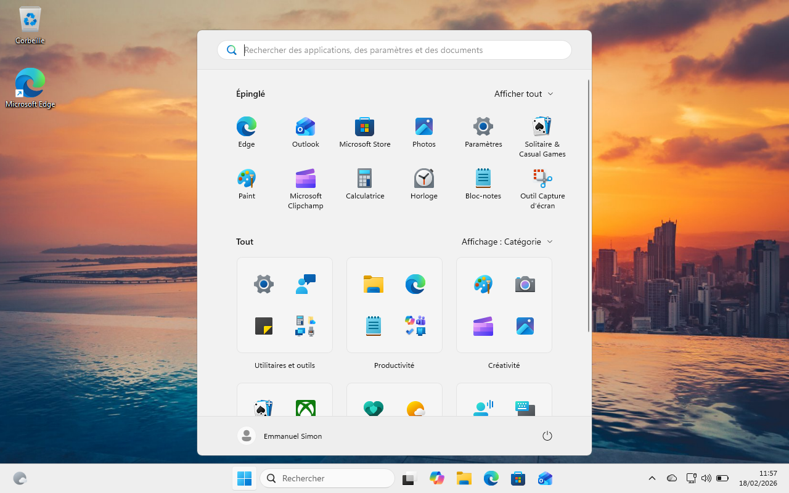789x493 pixels.
Task: Open Photos icon inside Créativité group
Action: pyautogui.click(x=525, y=326)
